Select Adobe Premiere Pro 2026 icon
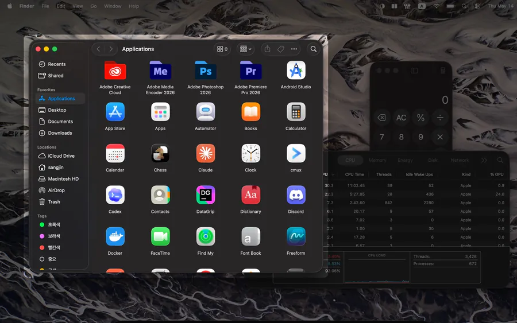The image size is (517, 323). pos(250,71)
